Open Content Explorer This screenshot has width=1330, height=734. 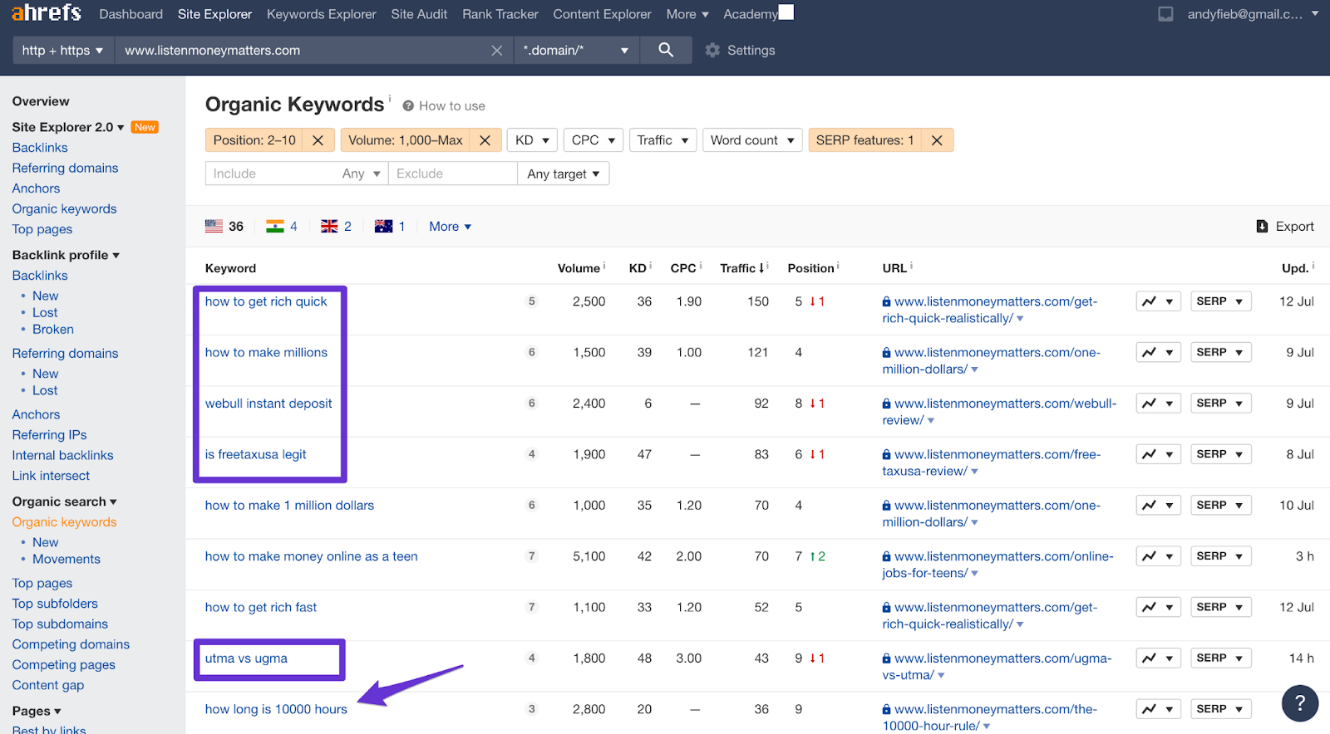[x=603, y=14]
